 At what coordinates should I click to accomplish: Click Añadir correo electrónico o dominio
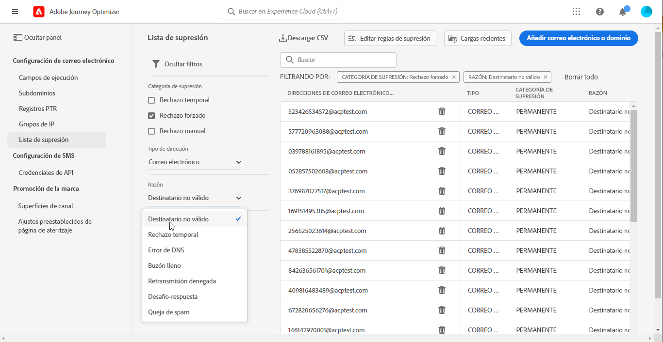coord(579,38)
